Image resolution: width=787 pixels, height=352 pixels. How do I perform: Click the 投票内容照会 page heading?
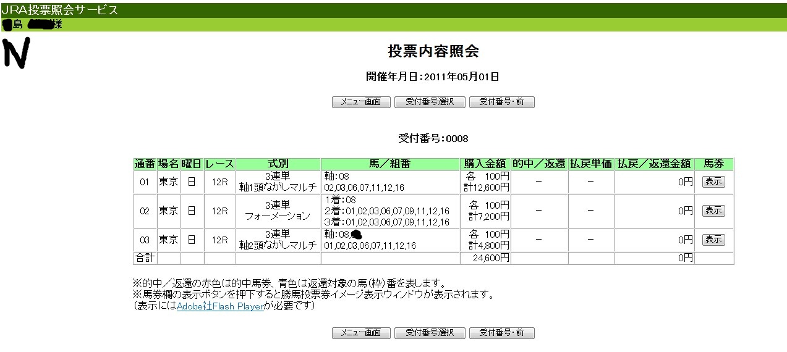coord(433,51)
